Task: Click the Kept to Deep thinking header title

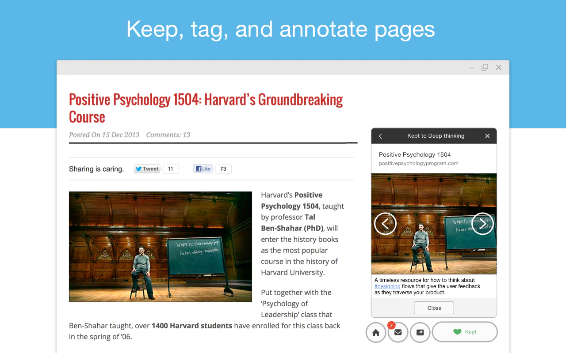Action: coord(436,136)
